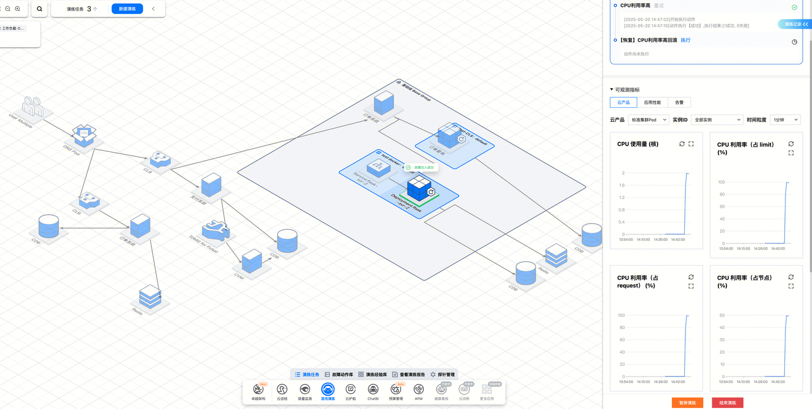This screenshot has width=812, height=409.
Task: Expand CPU 利用率（占 limit） chart fullscreen
Action: (791, 153)
